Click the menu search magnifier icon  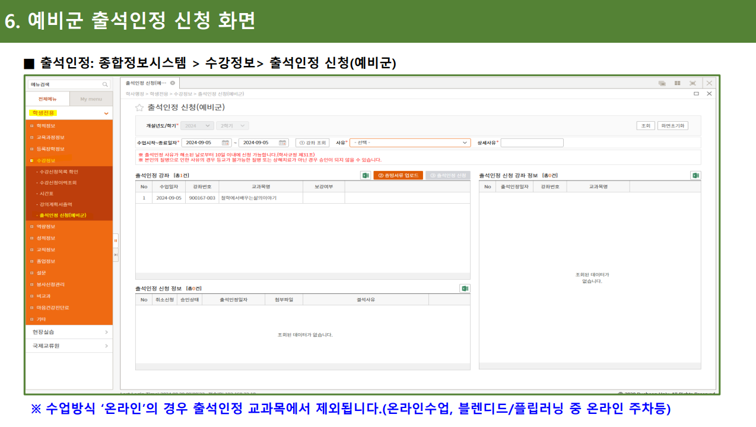[x=105, y=84]
